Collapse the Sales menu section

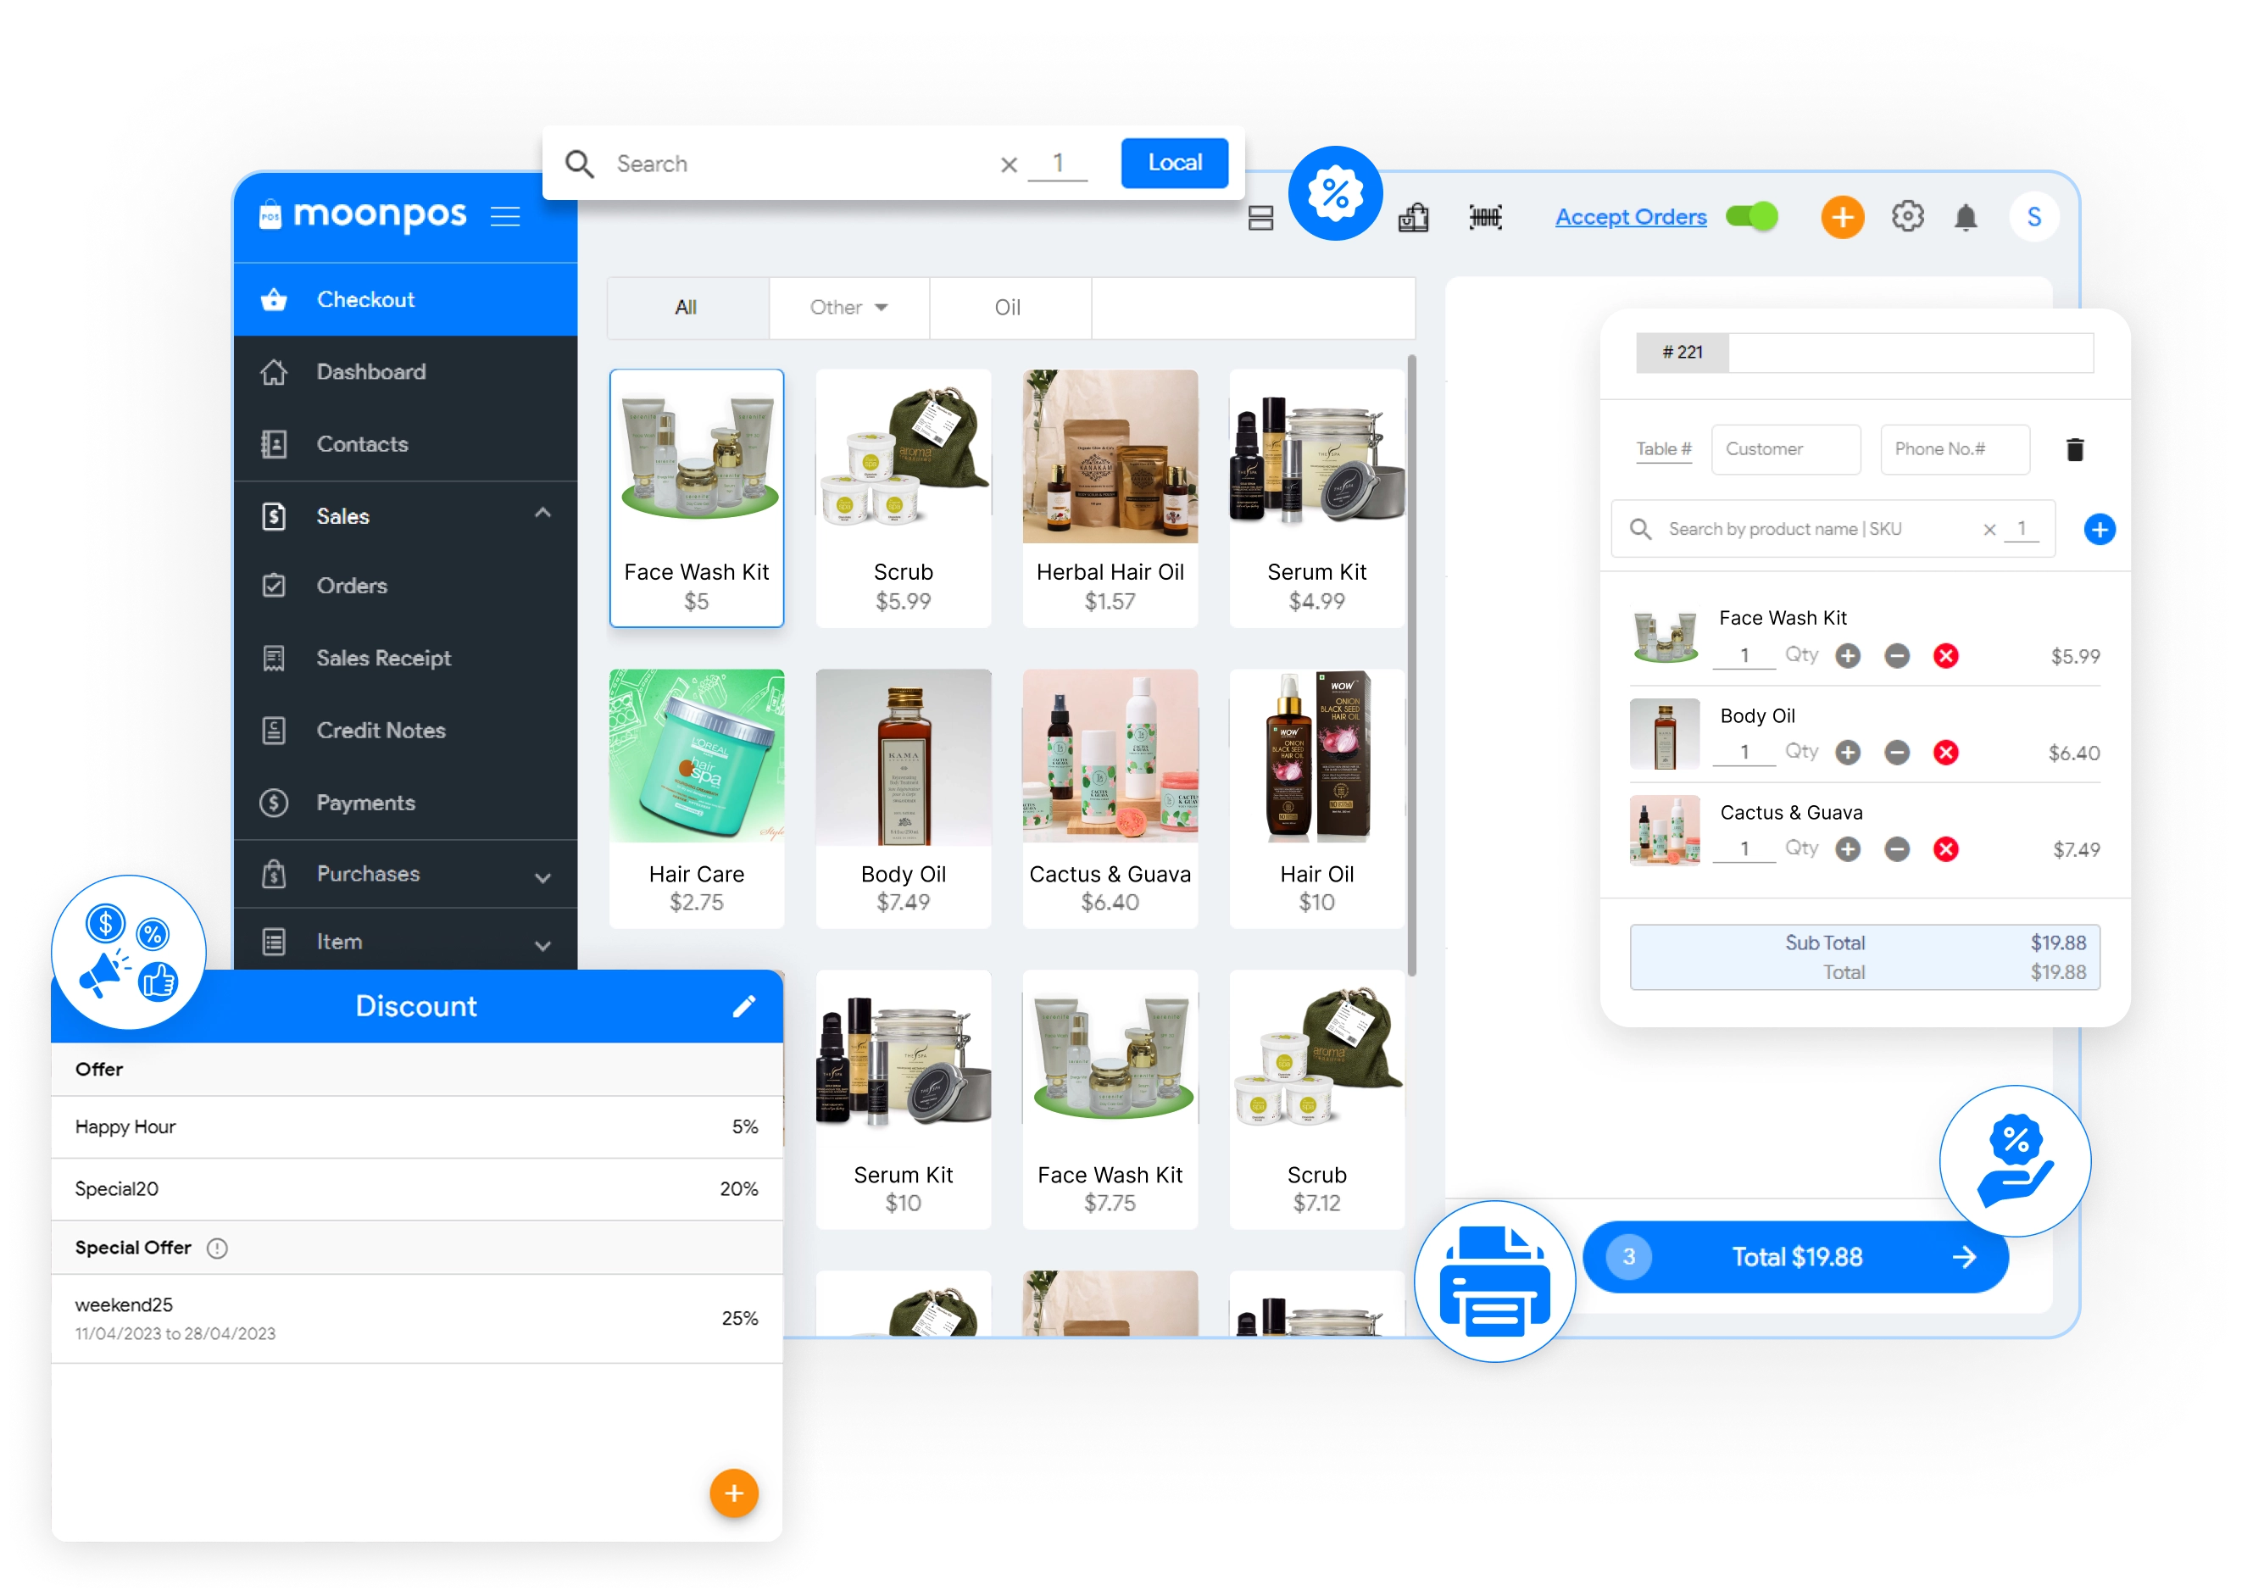[x=542, y=514]
